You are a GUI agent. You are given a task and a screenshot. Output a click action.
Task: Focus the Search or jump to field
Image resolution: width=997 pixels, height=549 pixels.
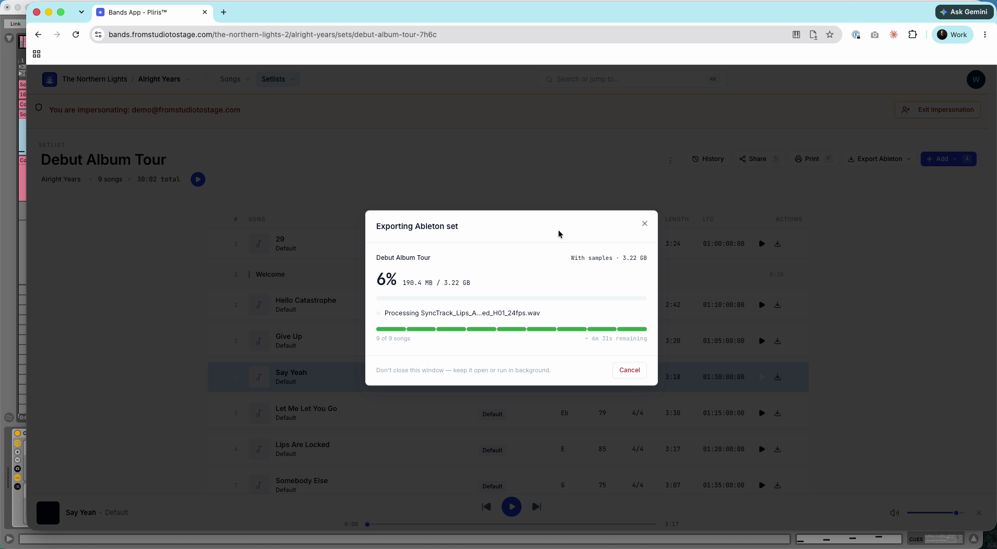click(631, 79)
